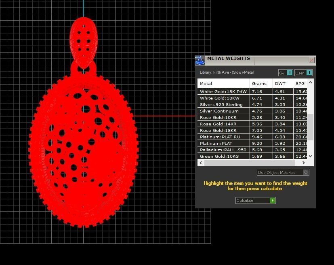
Task: Toggle the Use Object Materials option
Action: (283, 172)
